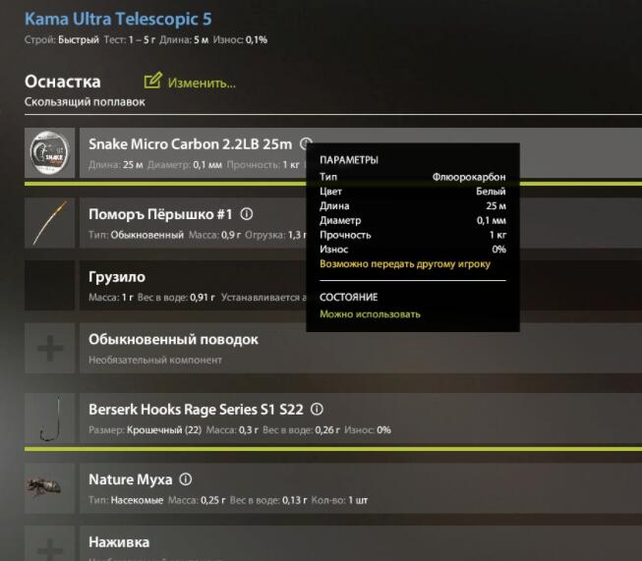Image resolution: width=642 pixels, height=561 pixels.
Task: Add bait via the Наживка plus slot
Action: pos(49,543)
